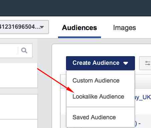Viewport: 151px width, 128px height.
Task: Click the magnifier search icon
Action: point(24,50)
